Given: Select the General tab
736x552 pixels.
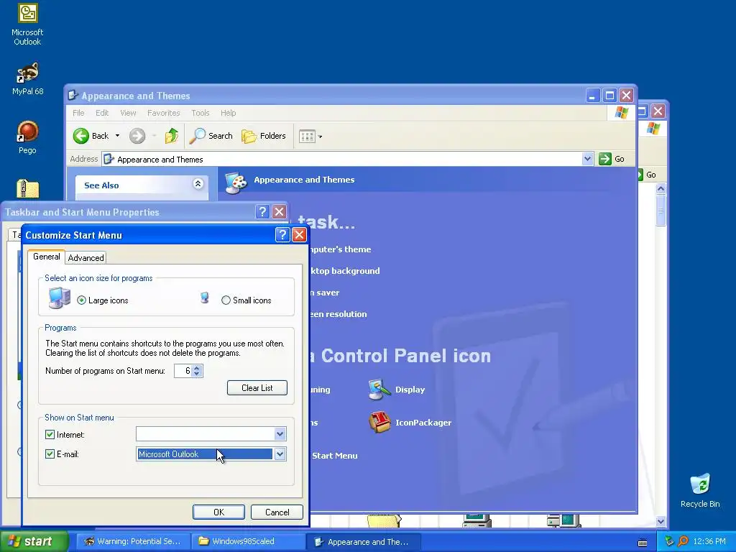Looking at the screenshot, I should tap(47, 257).
